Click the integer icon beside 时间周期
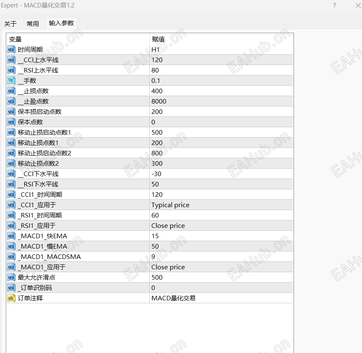This screenshot has width=362, height=353. [11, 50]
